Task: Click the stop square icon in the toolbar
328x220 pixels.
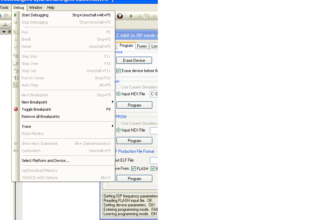Action: [x=139, y=16]
